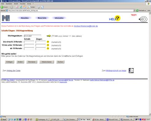Open the Meldeprotokoll notebook icon
This screenshot has height=121, width=151.
(131, 71)
